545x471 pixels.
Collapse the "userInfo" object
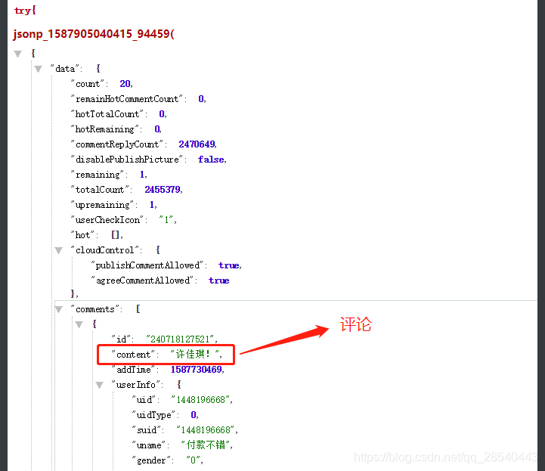pyautogui.click(x=100, y=385)
